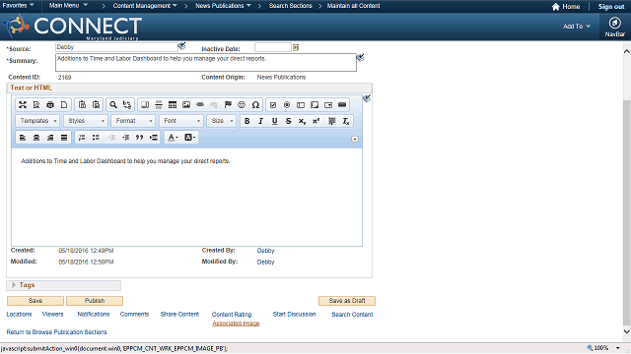Insert a textarea form element
The width and height of the screenshot is (631, 354).
[315, 105]
